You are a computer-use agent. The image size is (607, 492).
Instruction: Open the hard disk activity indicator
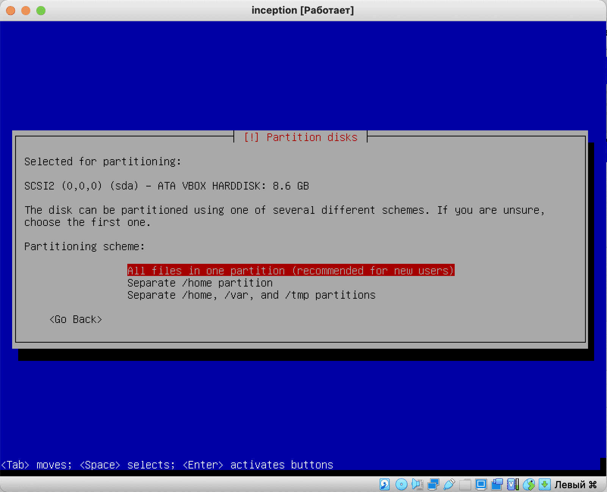click(x=385, y=484)
